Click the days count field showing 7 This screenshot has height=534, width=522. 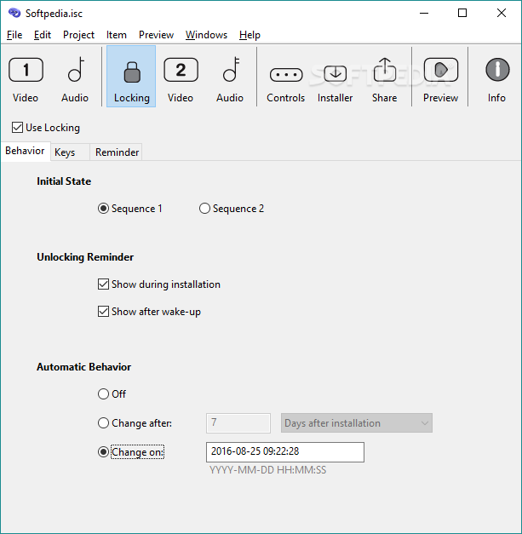point(238,423)
